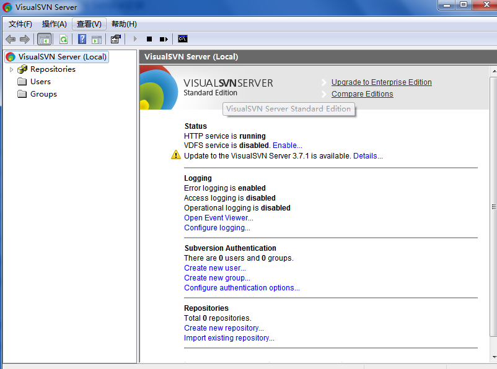Screen dimensions: 497x369
Task: Select the Repositories icon in the tree
Action: pyautogui.click(x=22, y=69)
